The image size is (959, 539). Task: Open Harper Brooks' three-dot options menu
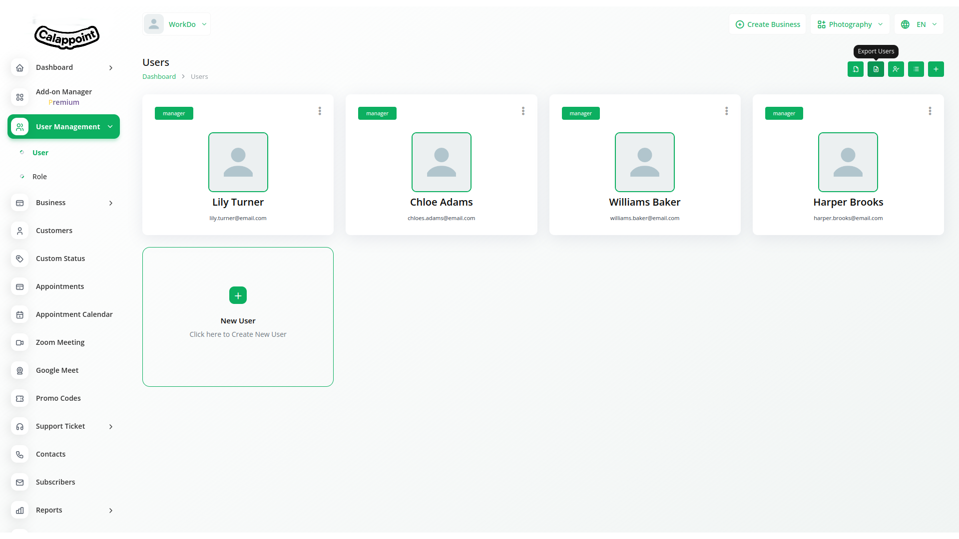pos(930,111)
